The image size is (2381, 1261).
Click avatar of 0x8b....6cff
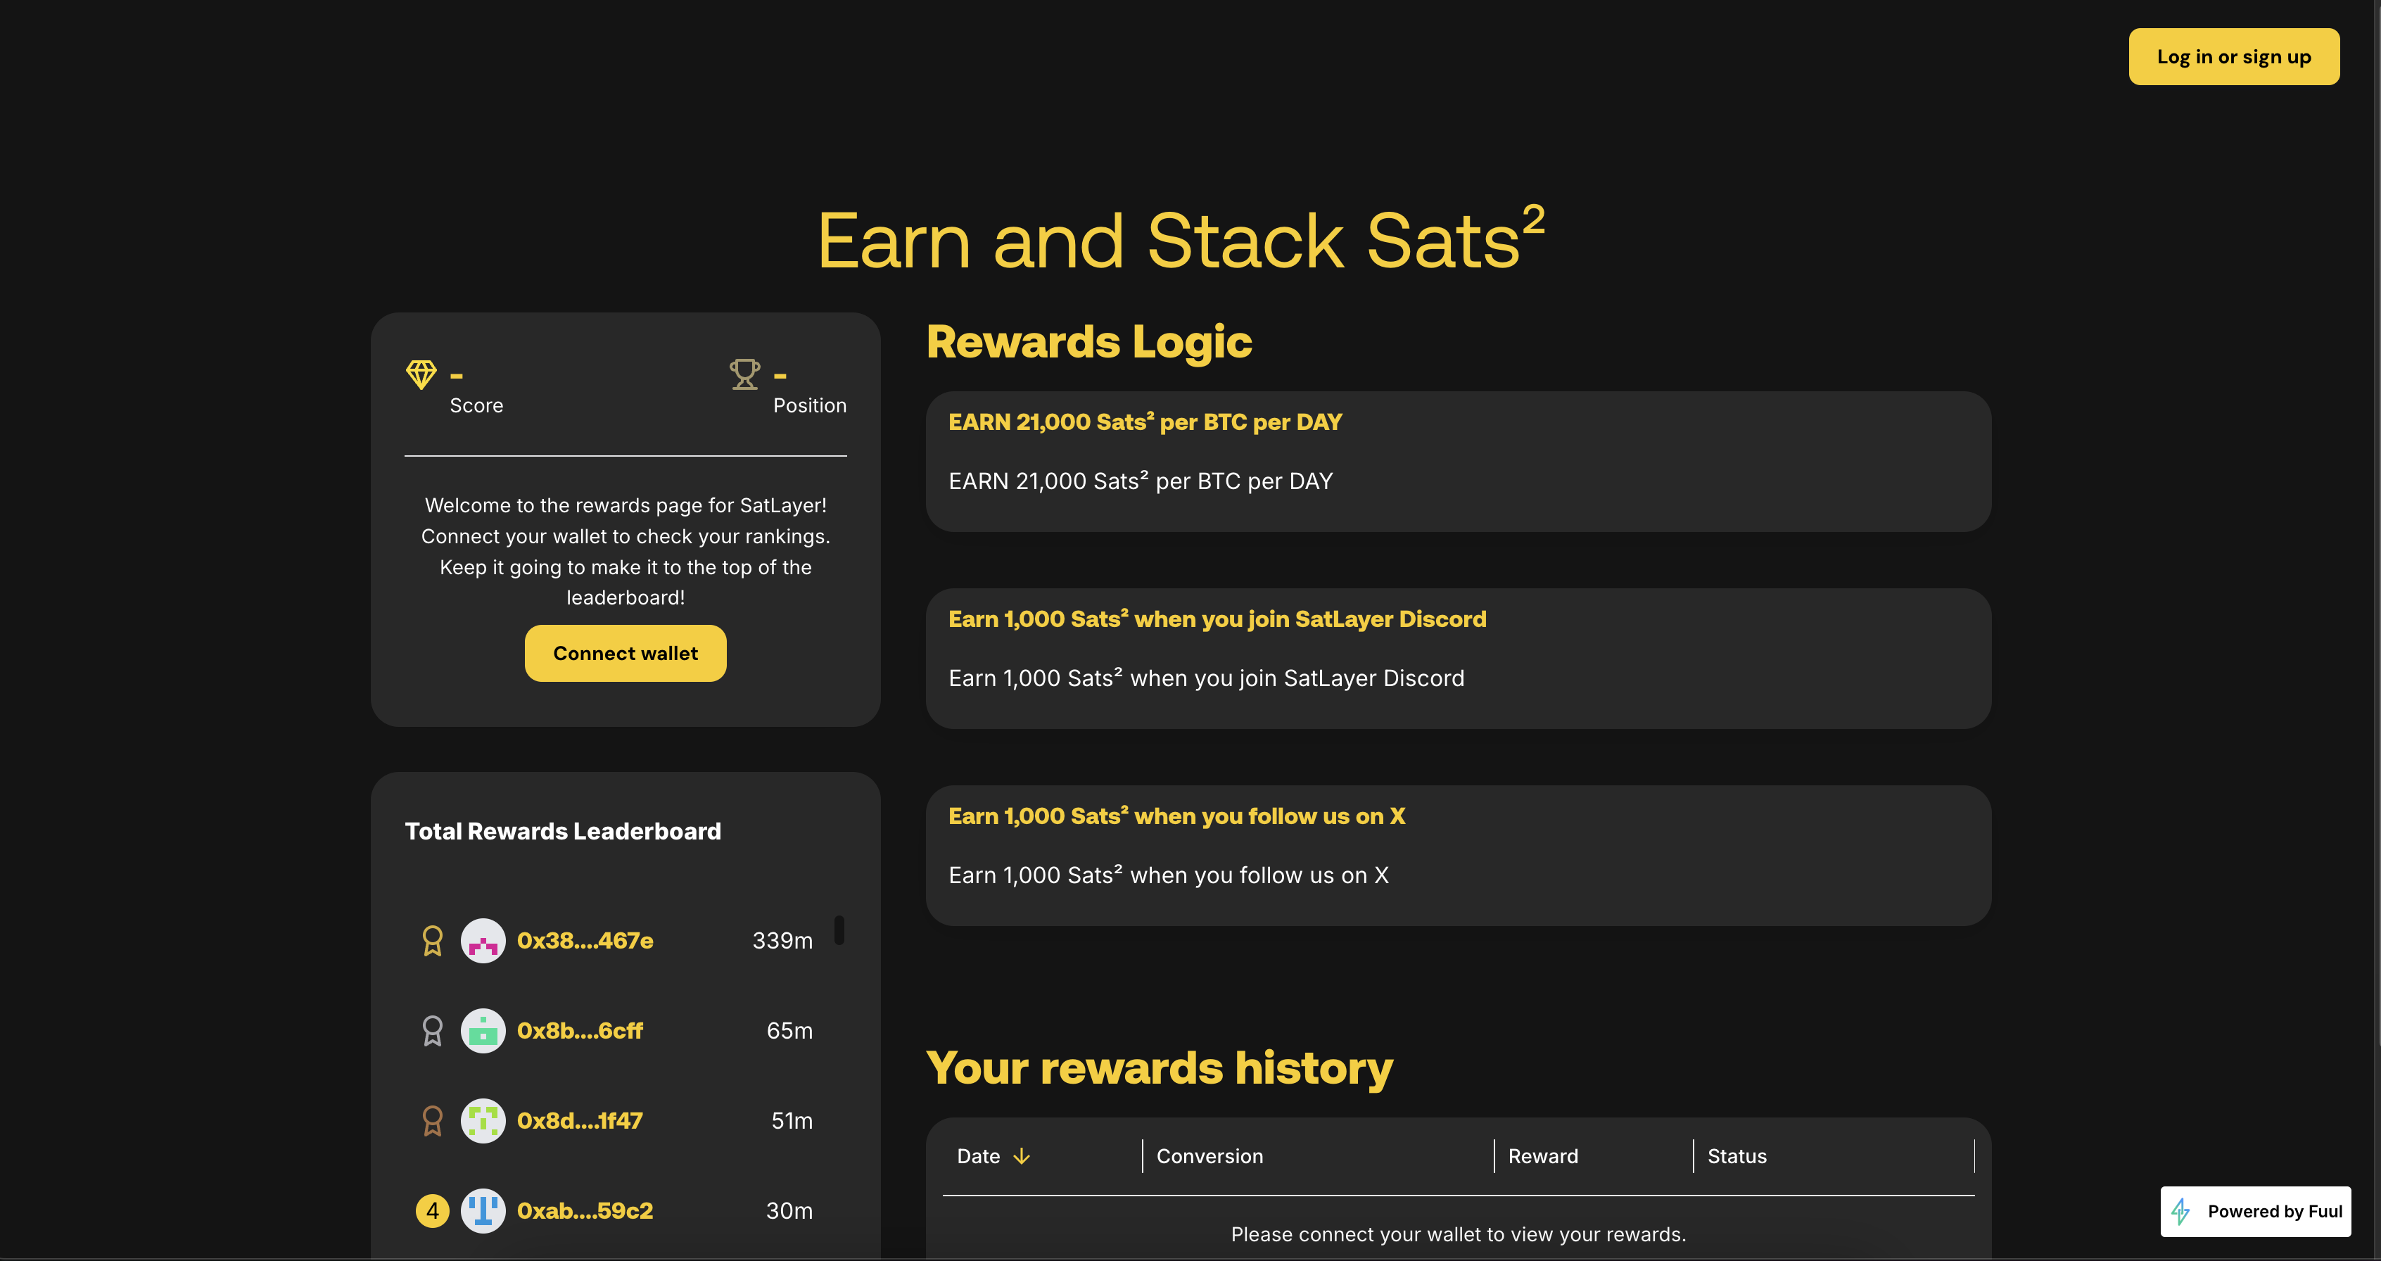click(x=483, y=1030)
